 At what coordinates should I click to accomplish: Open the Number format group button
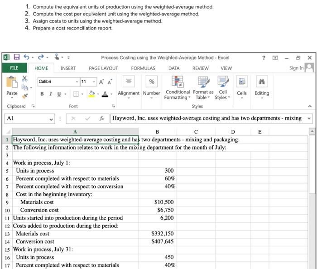pos(151,87)
